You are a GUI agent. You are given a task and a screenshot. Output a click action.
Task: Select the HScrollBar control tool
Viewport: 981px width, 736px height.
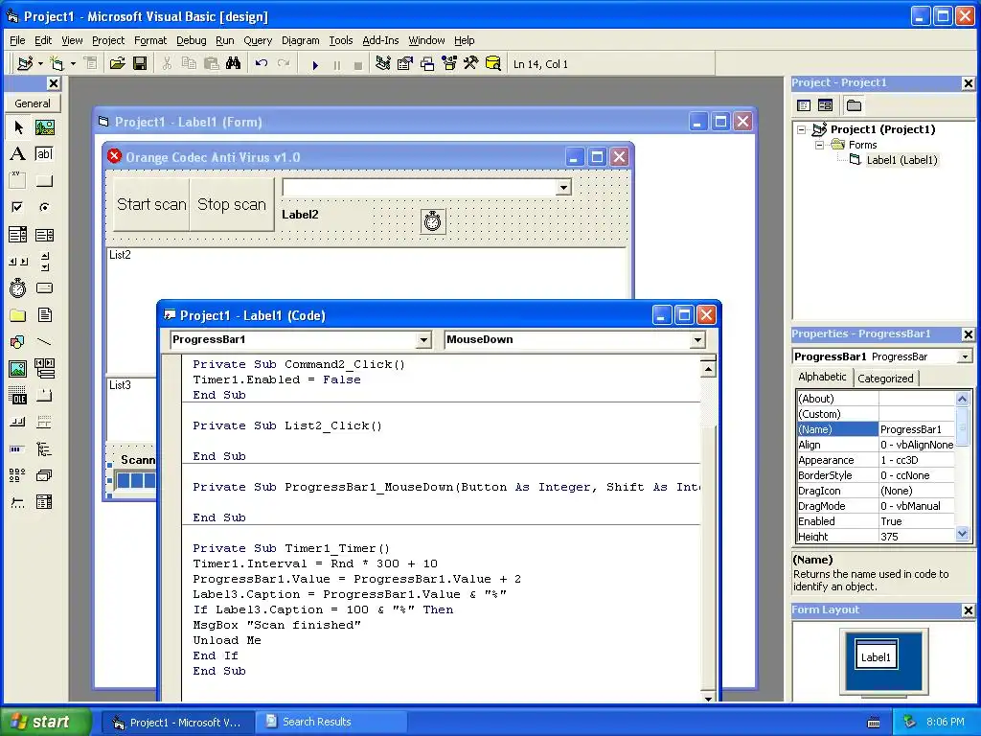pos(18,262)
